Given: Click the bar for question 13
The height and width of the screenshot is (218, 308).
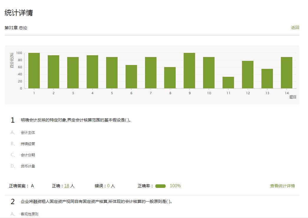Looking at the screenshot, I should point(267,79).
